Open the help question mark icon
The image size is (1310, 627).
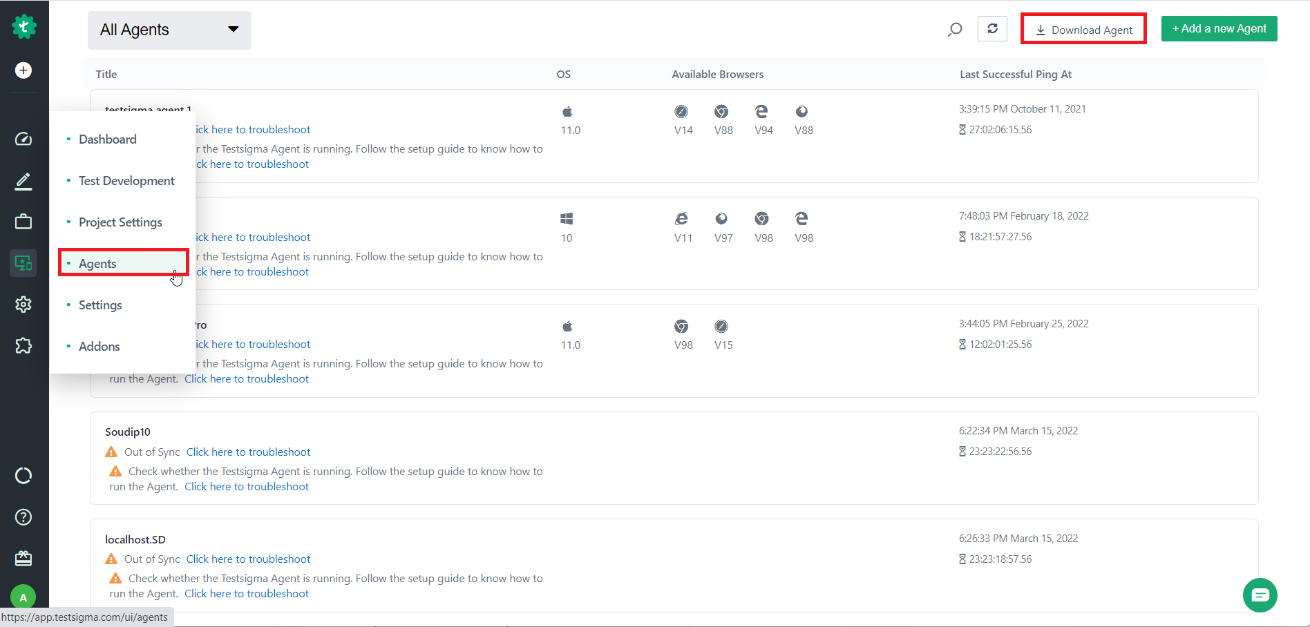pyautogui.click(x=23, y=517)
